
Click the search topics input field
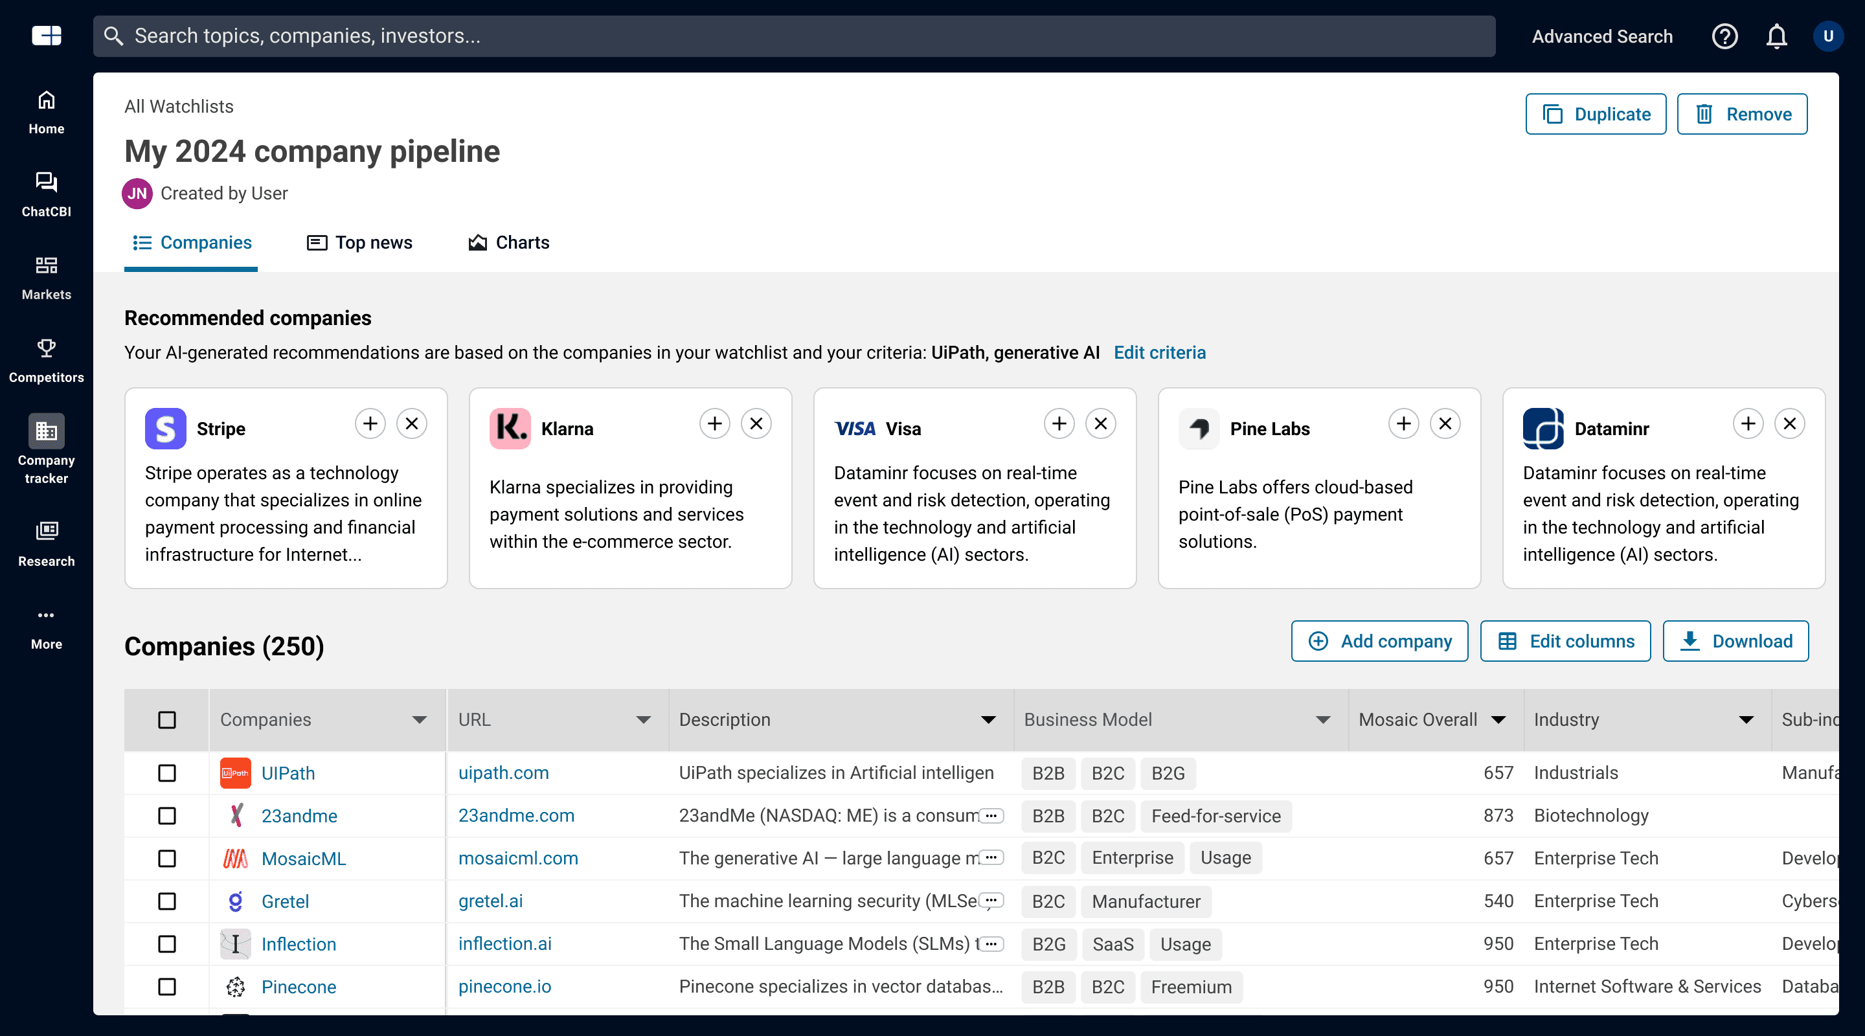[x=793, y=36]
